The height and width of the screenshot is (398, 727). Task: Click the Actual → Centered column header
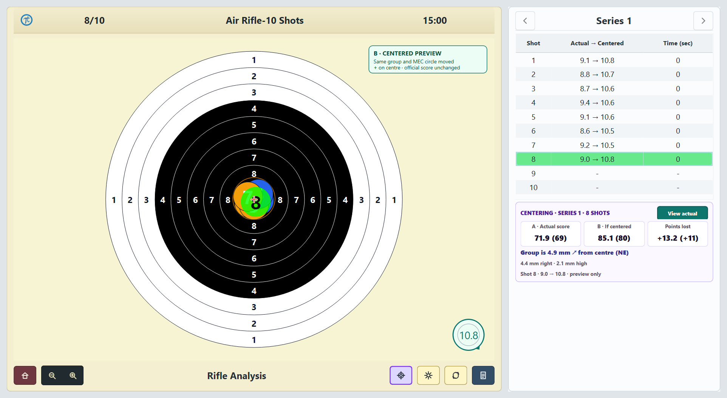point(597,43)
